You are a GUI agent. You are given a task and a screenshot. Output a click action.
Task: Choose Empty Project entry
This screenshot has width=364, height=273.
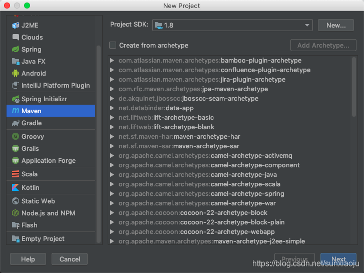click(51, 238)
